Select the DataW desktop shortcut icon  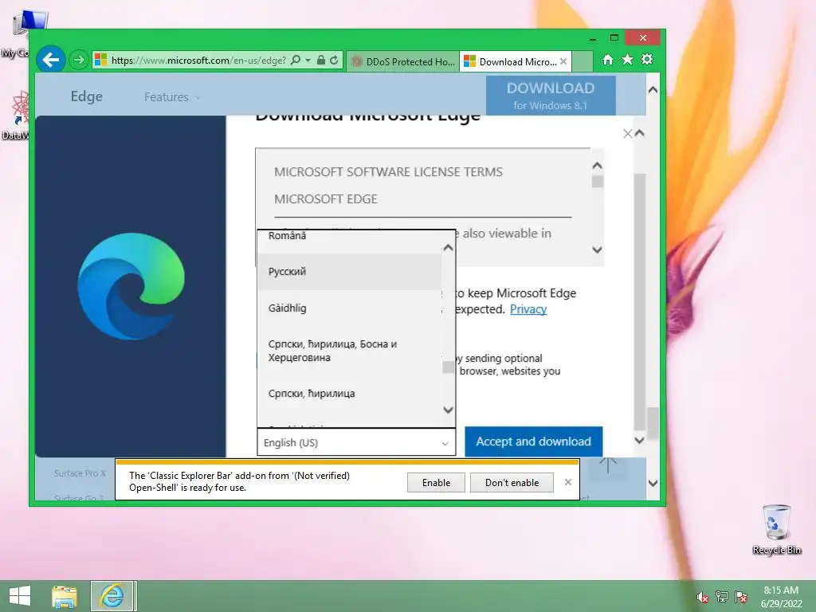16,116
